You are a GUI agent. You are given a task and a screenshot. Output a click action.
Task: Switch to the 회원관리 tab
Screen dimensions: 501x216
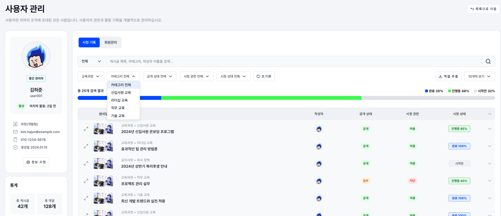(x=111, y=42)
